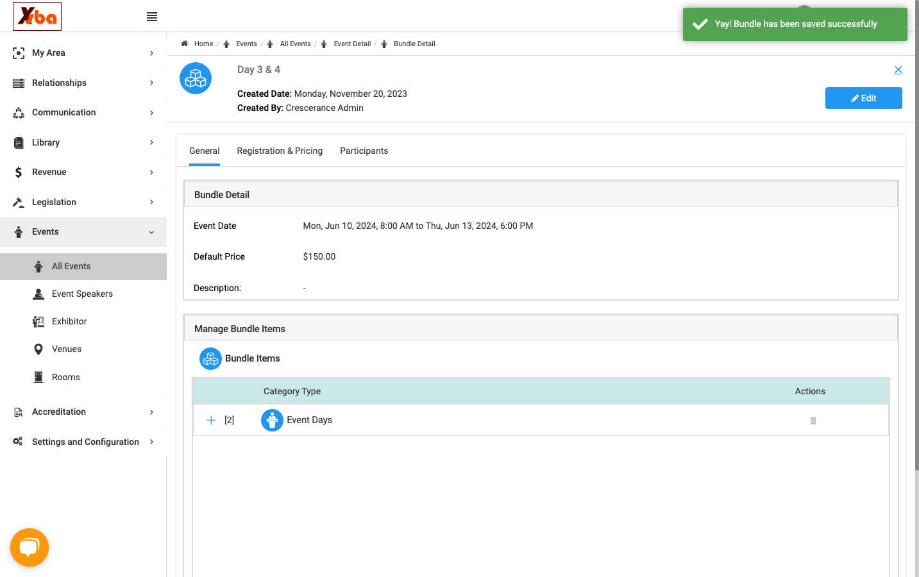Expand the Accreditation chevron
The height and width of the screenshot is (577, 919).
click(151, 412)
